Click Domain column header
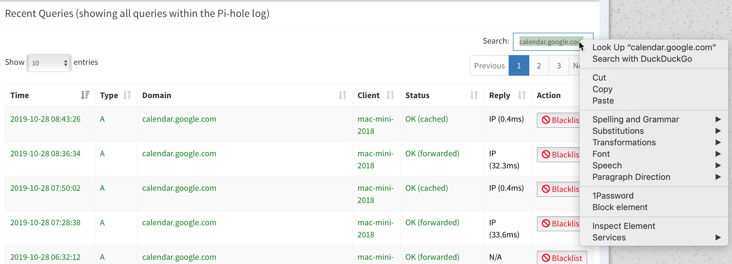Screen dimensions: 732x264 point(245,95)
